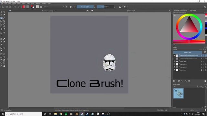Open Windows Start menu

click(3, 114)
